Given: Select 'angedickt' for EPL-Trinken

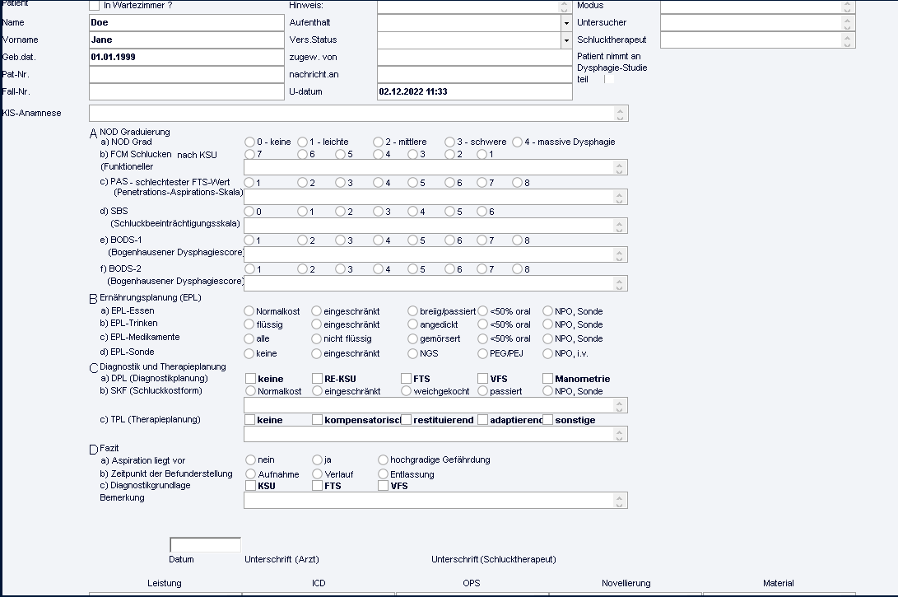Looking at the screenshot, I should pos(412,324).
